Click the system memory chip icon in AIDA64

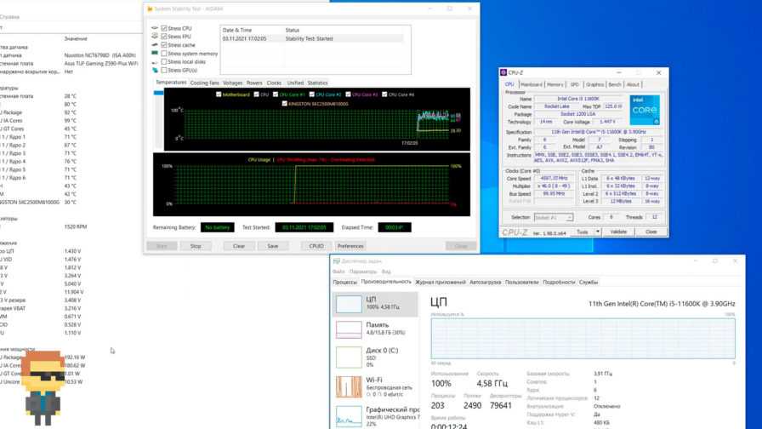[x=155, y=54]
